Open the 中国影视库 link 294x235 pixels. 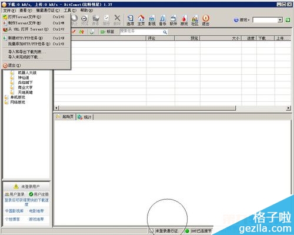(14, 211)
